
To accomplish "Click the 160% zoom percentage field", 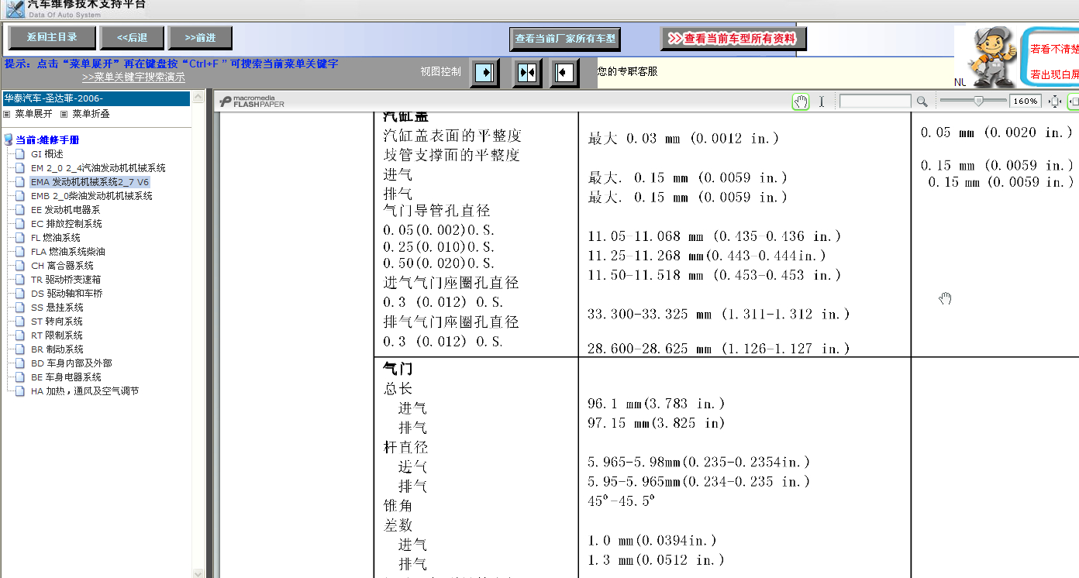I will [1025, 101].
